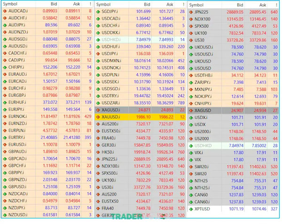Click the arrow icon beside US2000.i
282x224 pixels.
[x=191, y=131]
